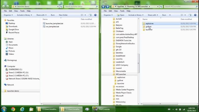
Task: Open Organize dropdown in launcher demo window
Action: 8,15
